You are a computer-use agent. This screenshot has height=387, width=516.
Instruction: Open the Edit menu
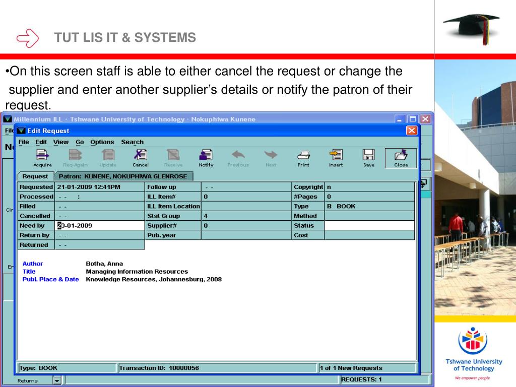41,142
